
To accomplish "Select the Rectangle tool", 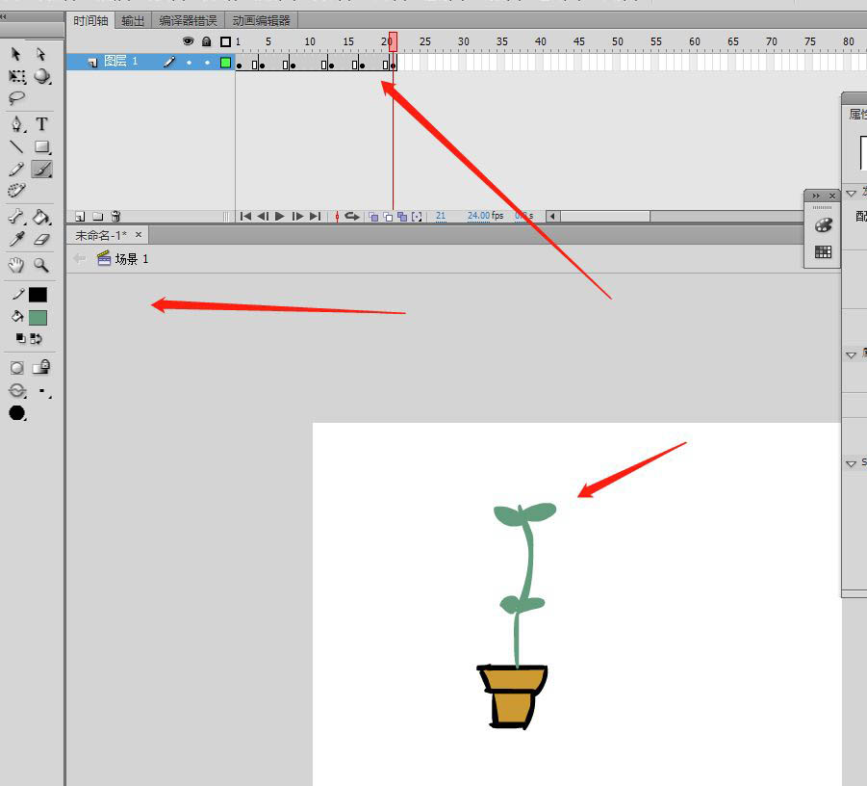I will point(42,146).
